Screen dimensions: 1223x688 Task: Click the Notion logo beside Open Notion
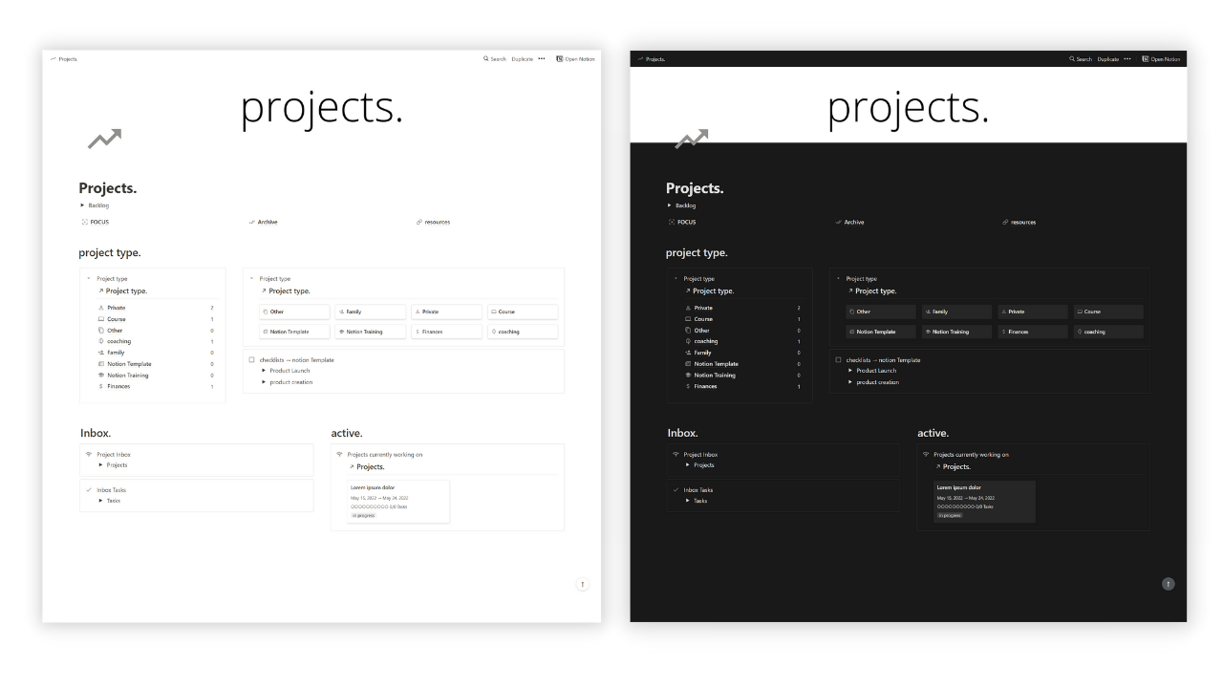559,58
